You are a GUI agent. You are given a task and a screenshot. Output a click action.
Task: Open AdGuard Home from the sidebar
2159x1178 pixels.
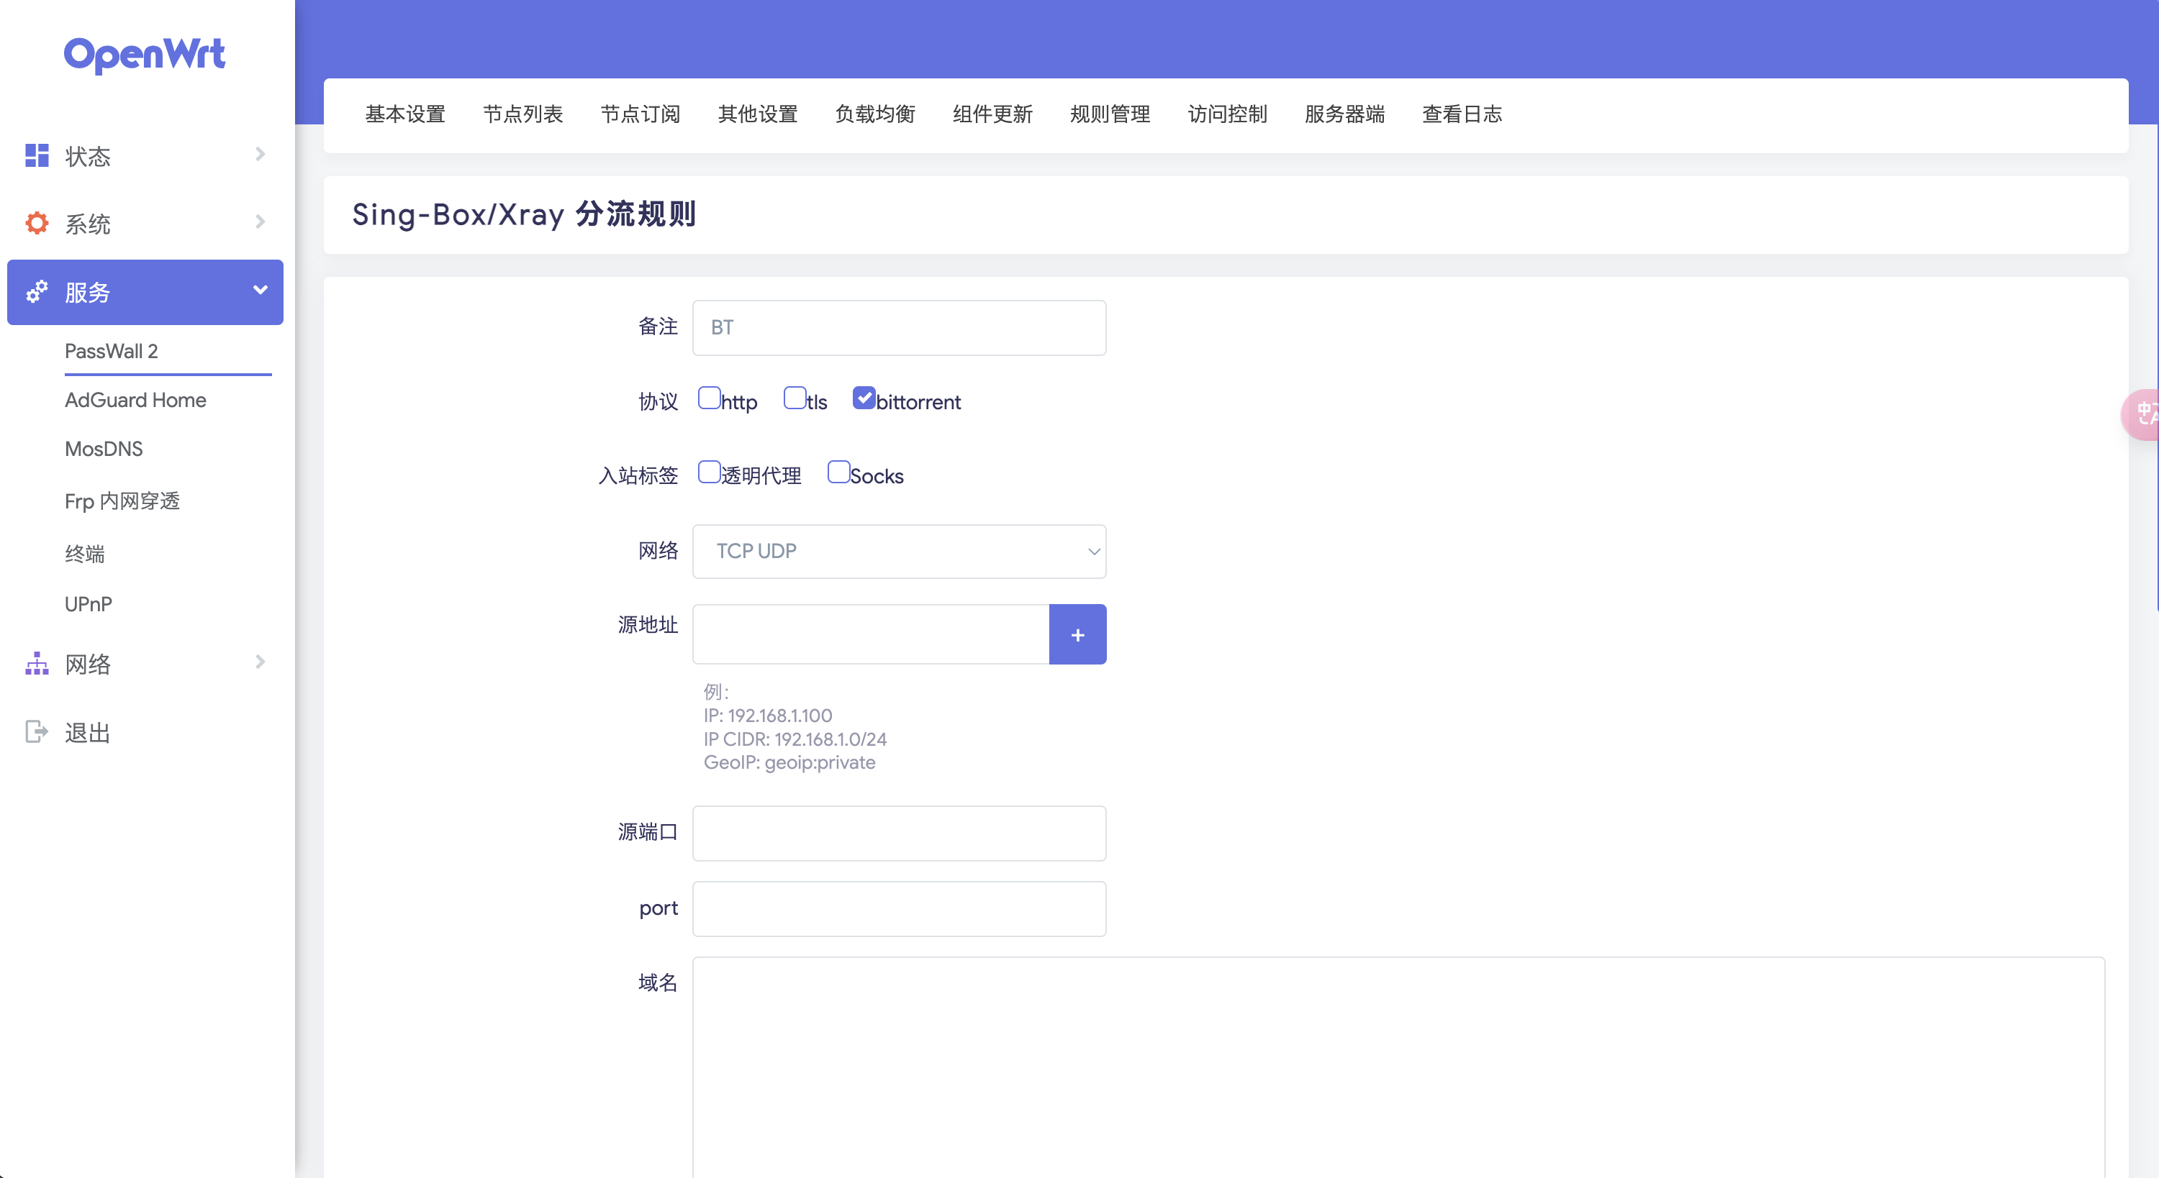(x=136, y=401)
